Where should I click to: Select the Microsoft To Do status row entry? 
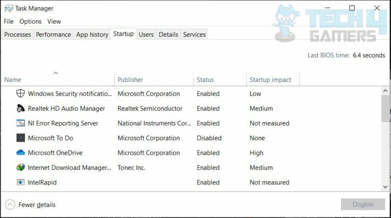click(x=209, y=138)
